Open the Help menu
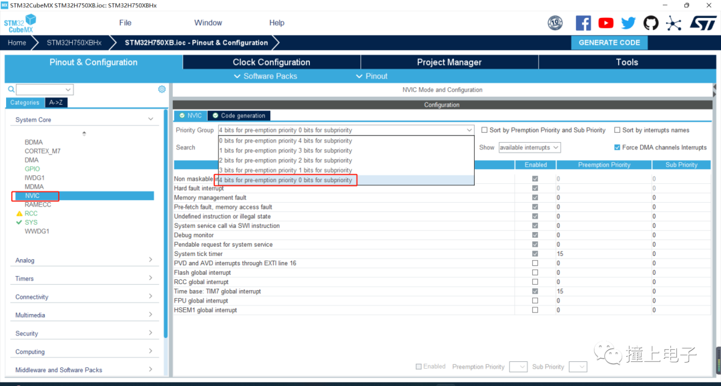Viewport: 721px width, 386px height. point(276,23)
